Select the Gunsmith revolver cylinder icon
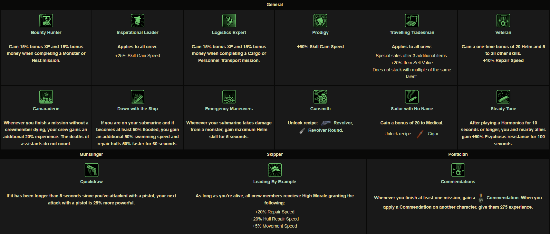 320,97
